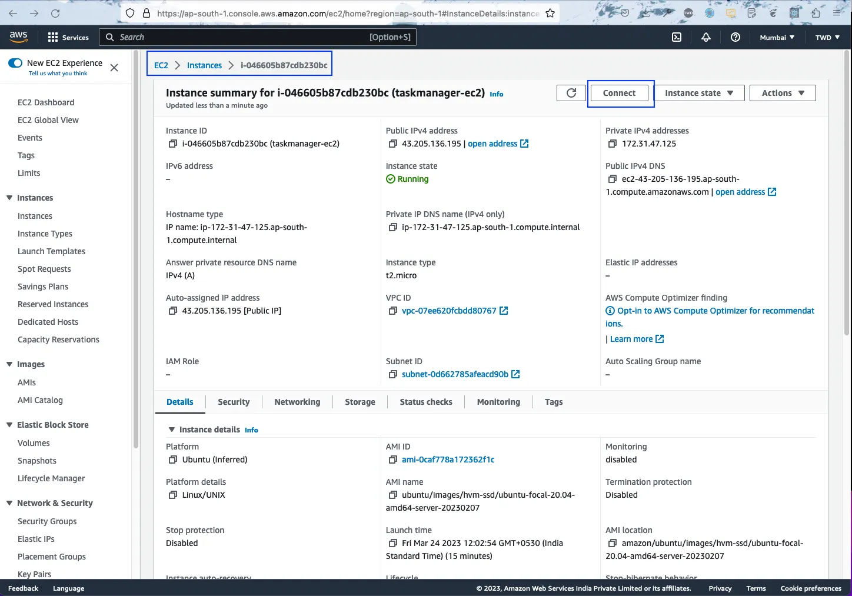852x596 pixels.
Task: Switch to the Tags tab
Action: [x=554, y=402]
